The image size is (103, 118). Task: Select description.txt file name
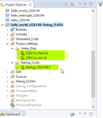click(26, 100)
